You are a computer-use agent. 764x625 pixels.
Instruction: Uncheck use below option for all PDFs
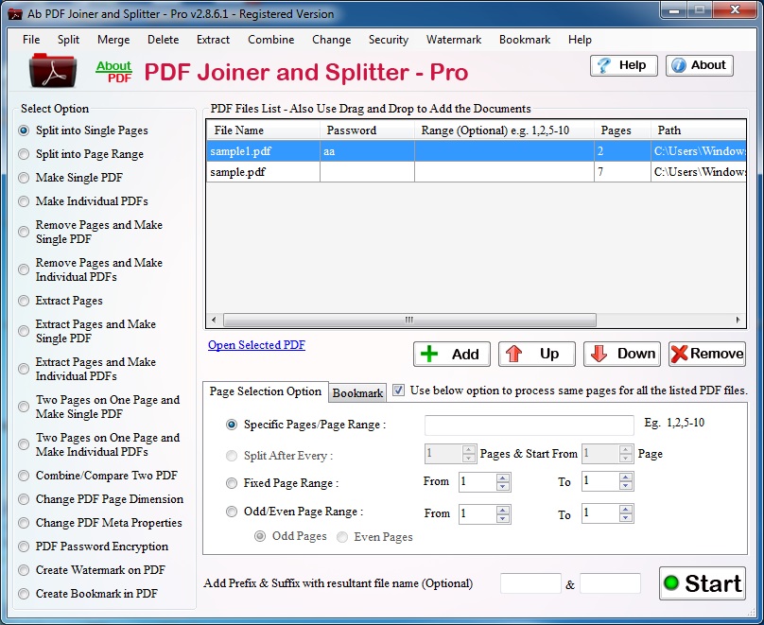398,391
